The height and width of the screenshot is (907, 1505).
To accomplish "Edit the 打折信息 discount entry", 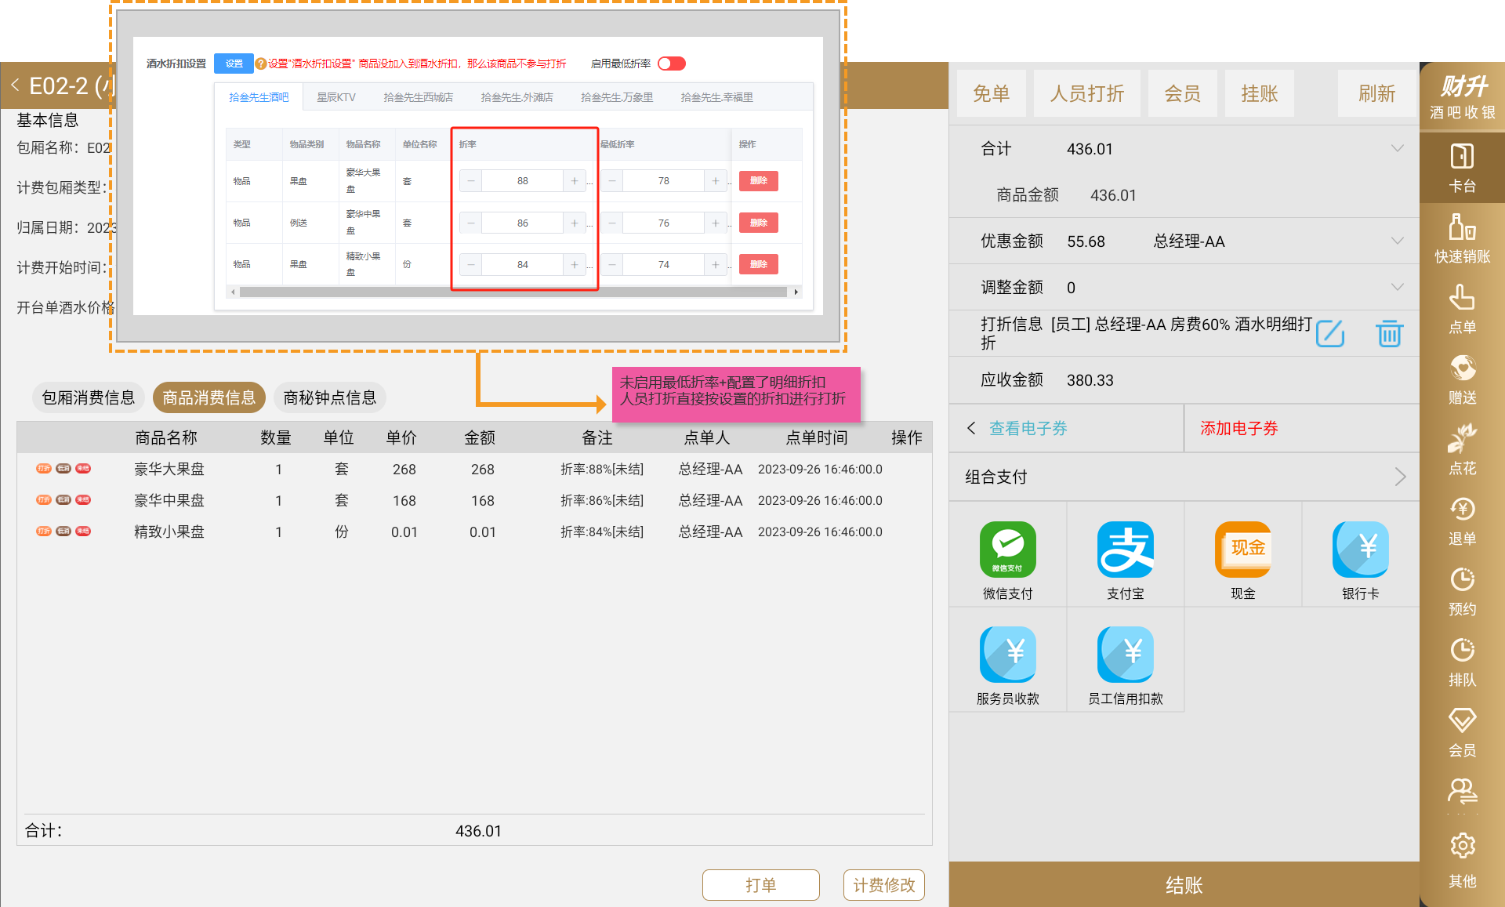I will (1330, 333).
